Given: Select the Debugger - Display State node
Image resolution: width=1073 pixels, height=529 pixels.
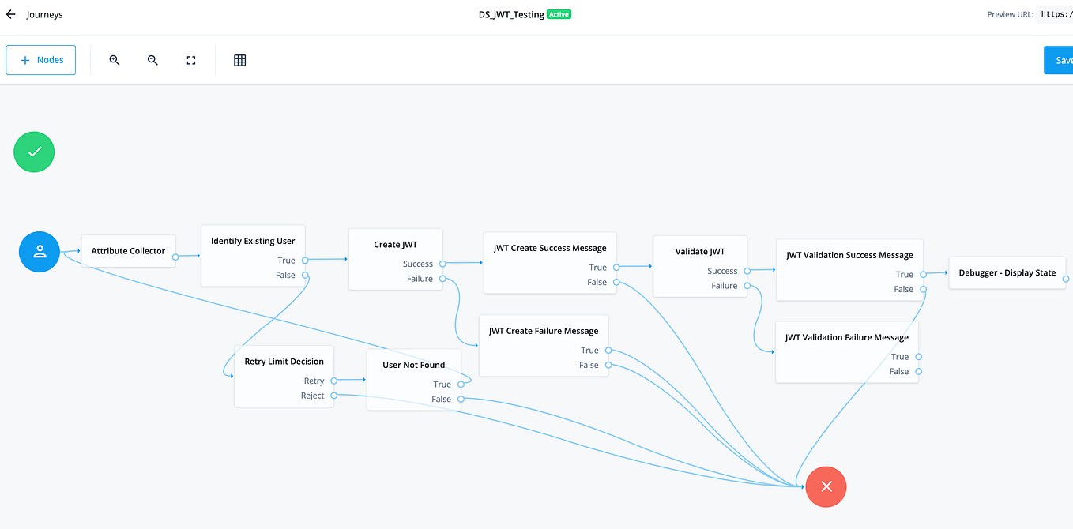Looking at the screenshot, I should coord(1007,272).
